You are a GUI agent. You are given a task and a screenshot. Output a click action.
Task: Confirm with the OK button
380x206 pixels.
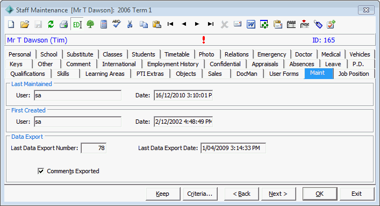click(x=320, y=194)
